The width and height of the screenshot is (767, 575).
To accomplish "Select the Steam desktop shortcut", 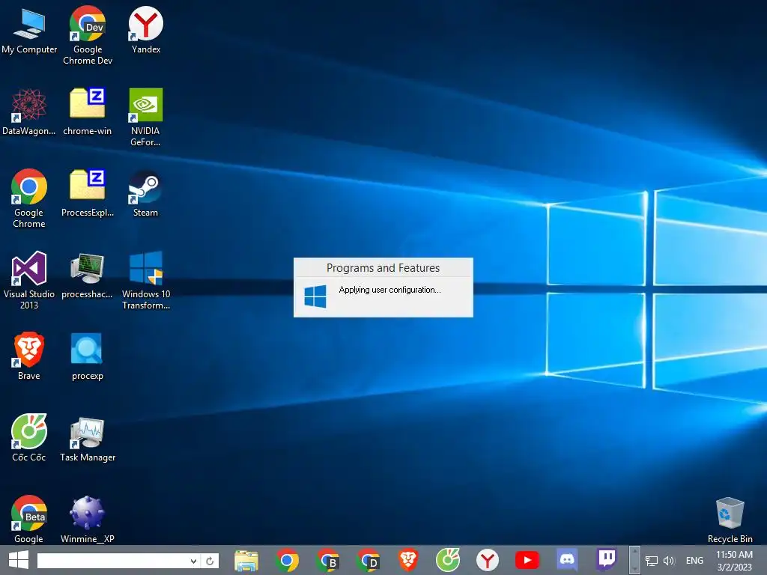I will [146, 193].
